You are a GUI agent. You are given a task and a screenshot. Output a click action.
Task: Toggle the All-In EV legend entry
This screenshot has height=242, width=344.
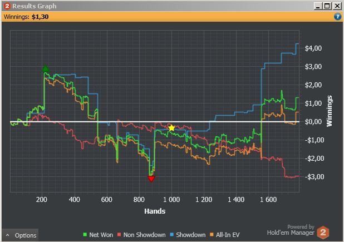(225, 235)
